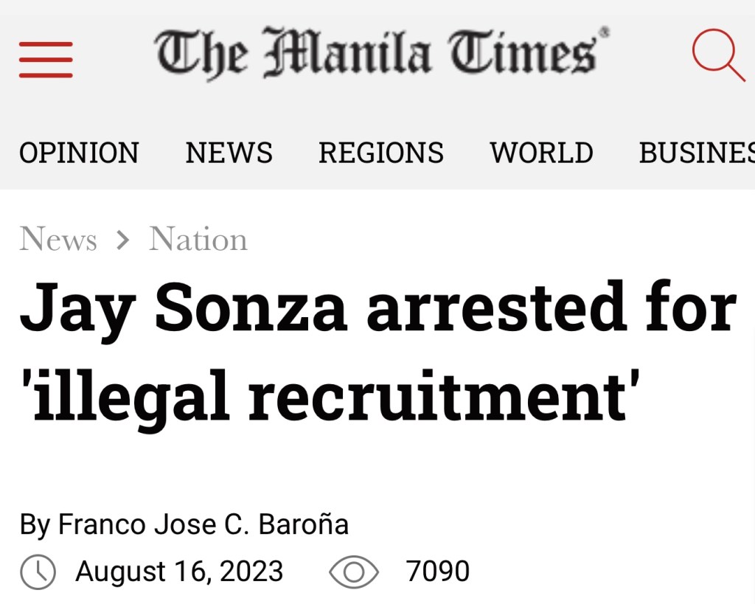
Task: Open the hamburger navigation menu
Action: point(46,59)
